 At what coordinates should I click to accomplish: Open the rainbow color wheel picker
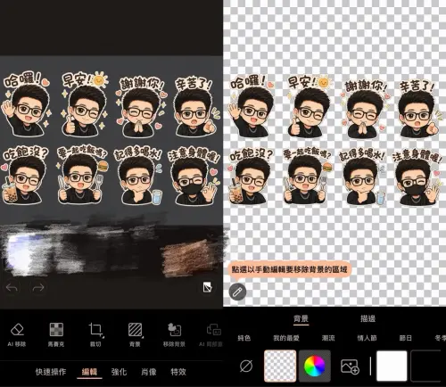pyautogui.click(x=315, y=366)
